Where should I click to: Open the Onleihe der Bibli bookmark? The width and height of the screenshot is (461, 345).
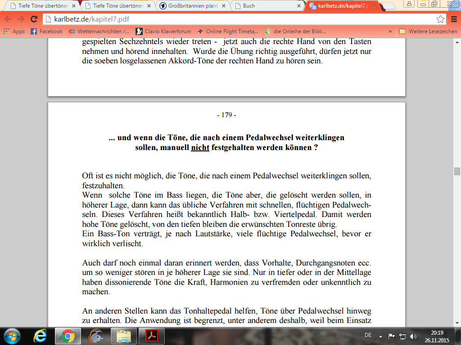tap(295, 31)
